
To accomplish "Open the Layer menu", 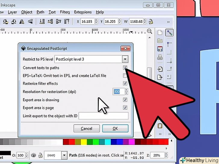I will coord(12,12).
